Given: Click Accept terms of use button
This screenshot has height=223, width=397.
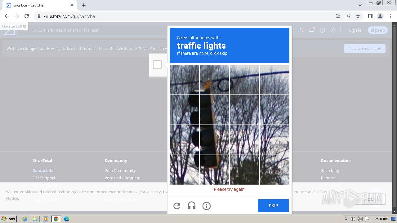Looking at the screenshot, I should (364, 49).
